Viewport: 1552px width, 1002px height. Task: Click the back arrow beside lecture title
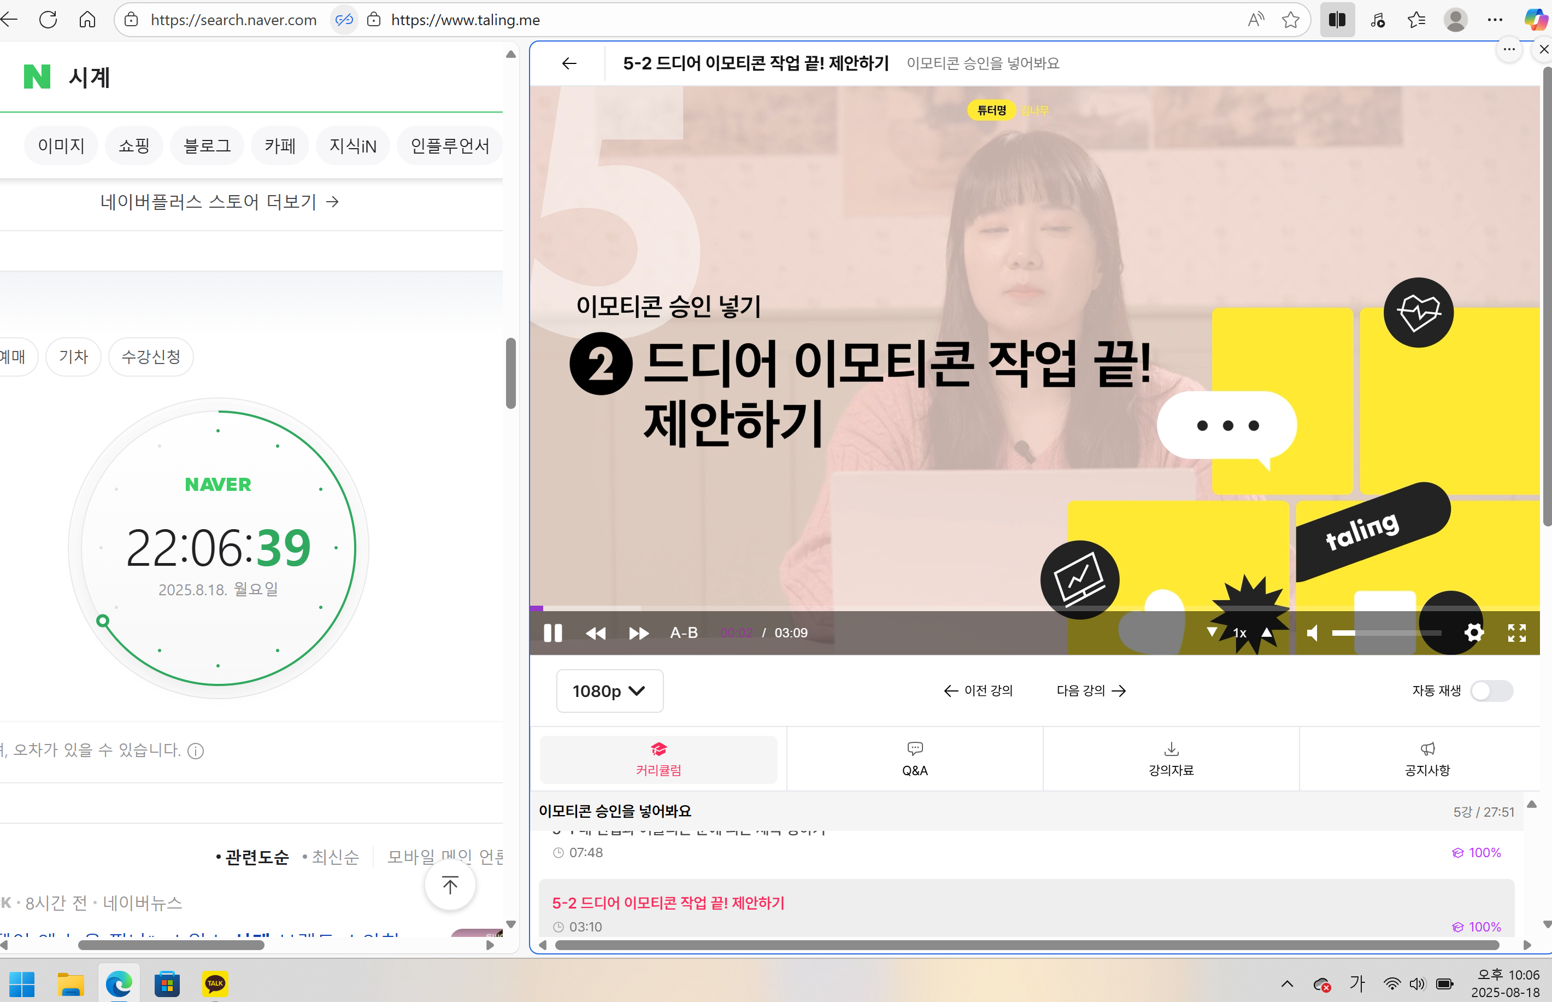(568, 63)
